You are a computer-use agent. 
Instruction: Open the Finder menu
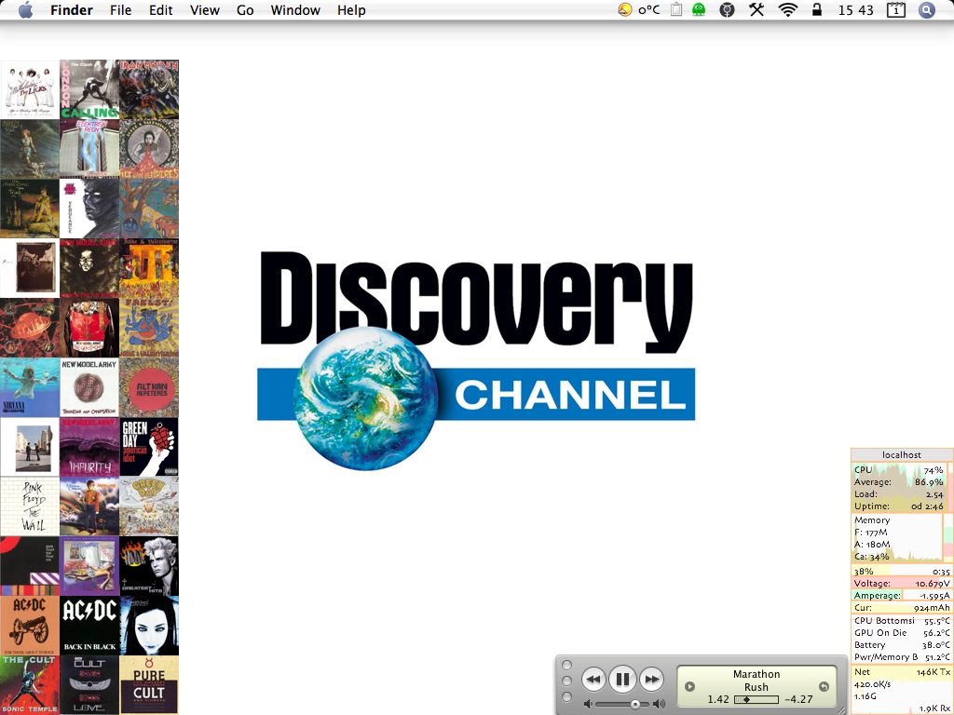(x=72, y=10)
